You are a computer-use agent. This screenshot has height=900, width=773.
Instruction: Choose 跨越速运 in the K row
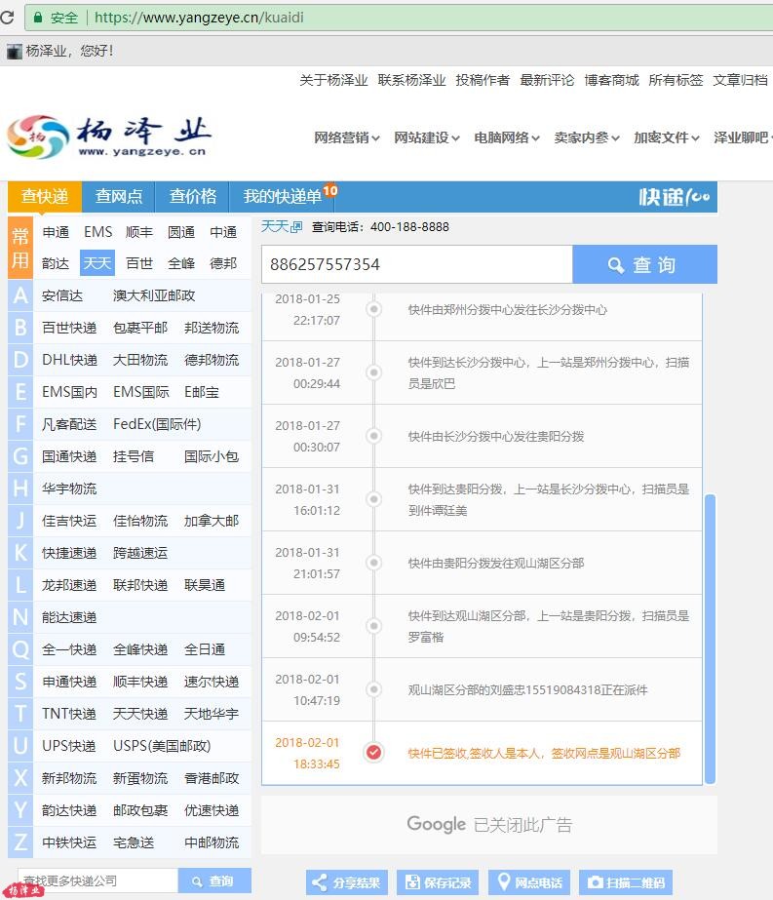click(x=140, y=553)
